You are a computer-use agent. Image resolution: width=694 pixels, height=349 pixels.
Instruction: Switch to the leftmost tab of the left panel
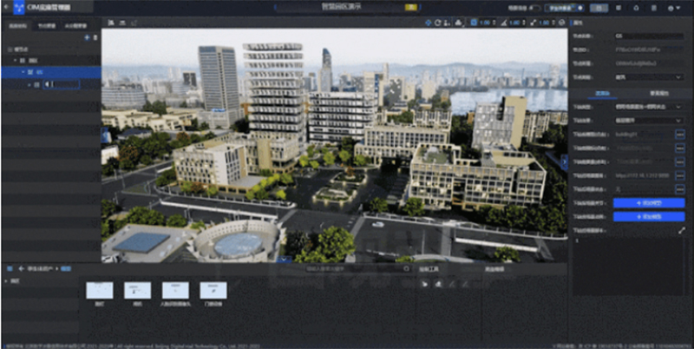click(18, 26)
